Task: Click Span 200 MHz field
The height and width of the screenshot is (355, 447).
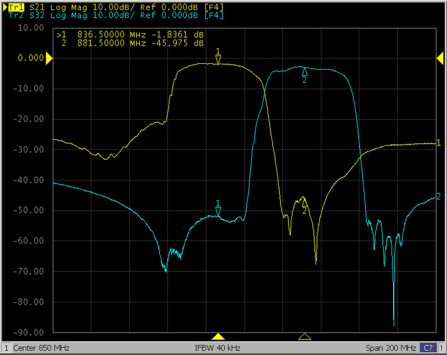Action: [x=392, y=348]
